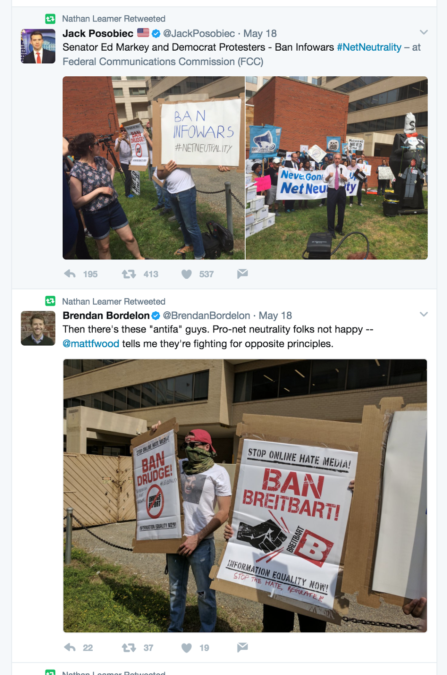Viewport: 447px width, 675px height.
Task: Reply to Brendan Bordelon's tweet
Action: click(x=70, y=648)
